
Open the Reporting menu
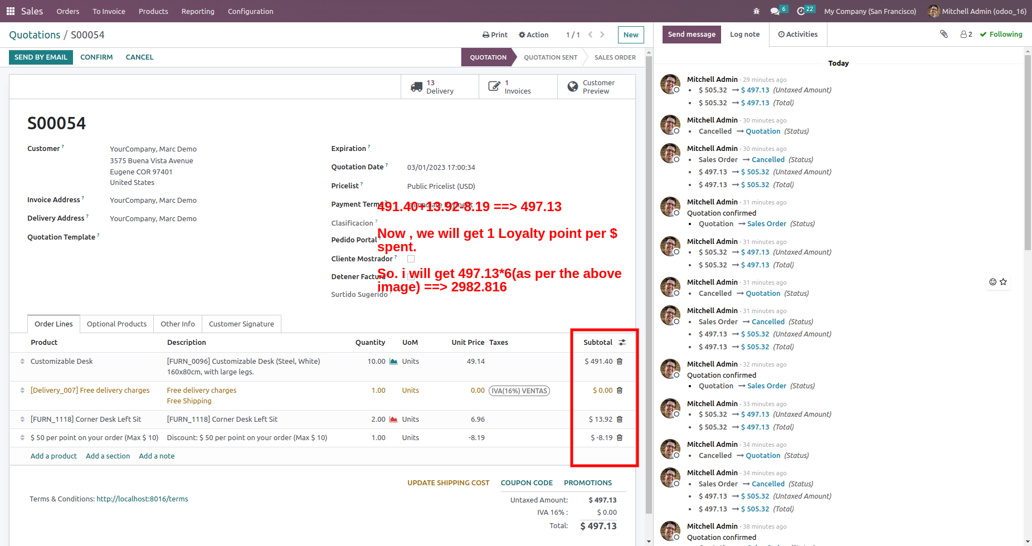pos(198,11)
